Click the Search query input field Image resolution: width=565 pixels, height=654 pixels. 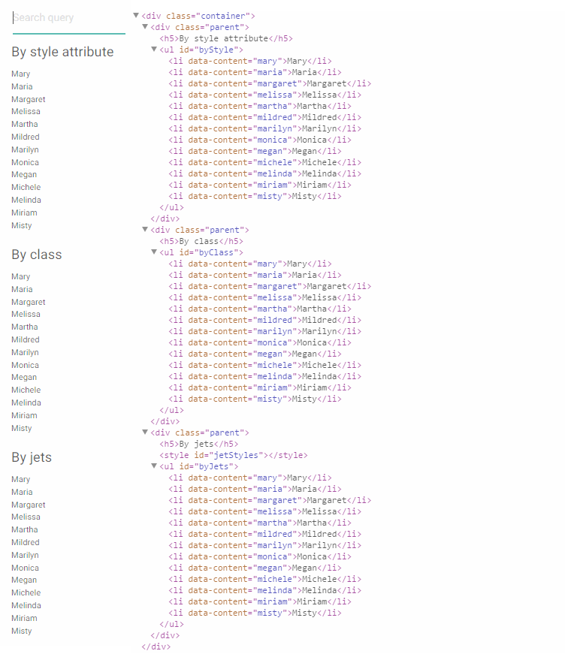(69, 18)
